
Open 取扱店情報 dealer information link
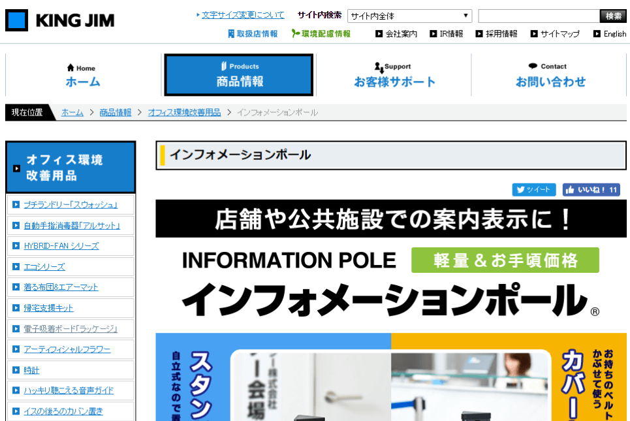click(x=257, y=34)
